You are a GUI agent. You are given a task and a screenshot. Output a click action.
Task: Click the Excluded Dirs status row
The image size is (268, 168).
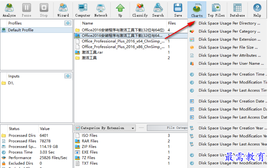pyautogui.click(x=37, y=163)
